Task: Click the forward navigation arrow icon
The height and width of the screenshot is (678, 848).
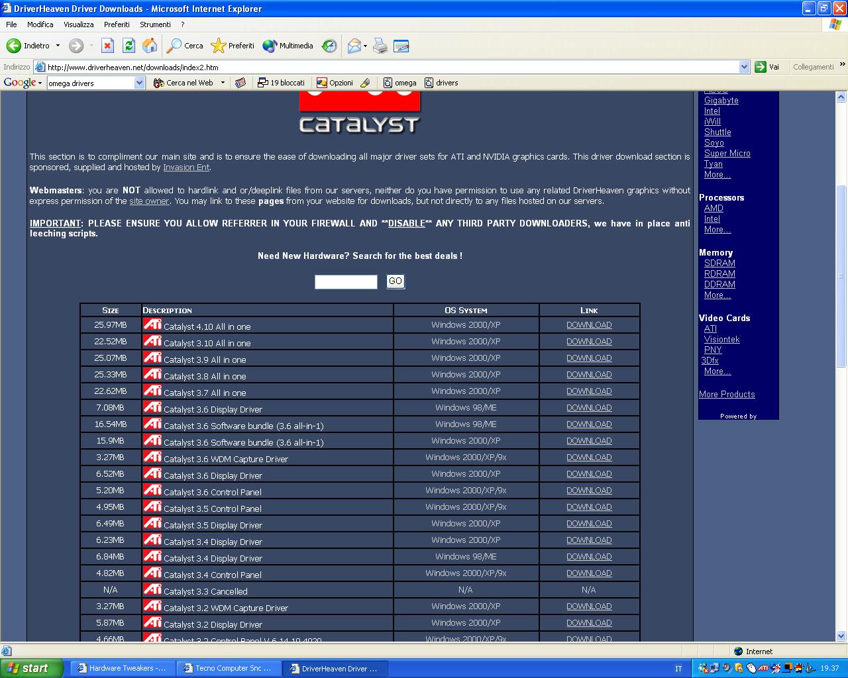Action: pyautogui.click(x=76, y=46)
